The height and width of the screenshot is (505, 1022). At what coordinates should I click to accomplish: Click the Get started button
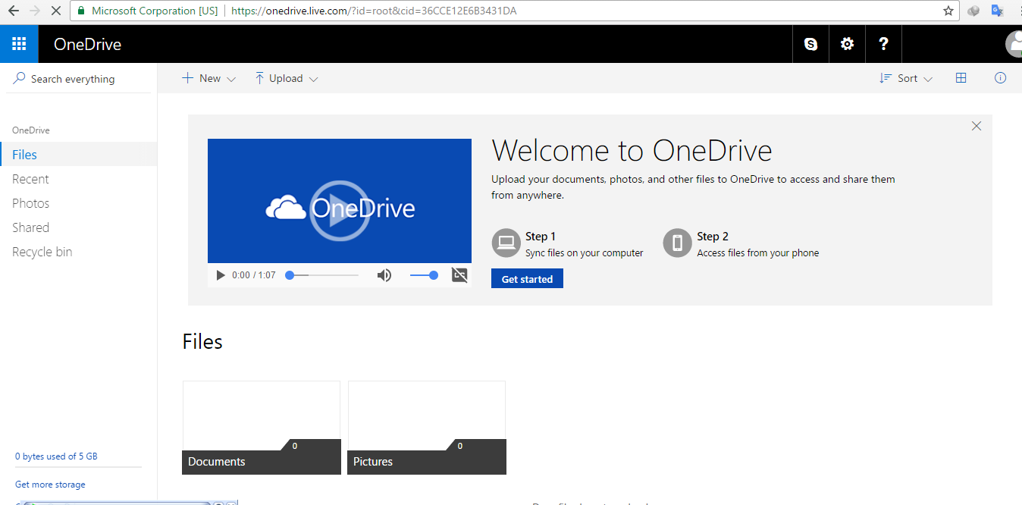coord(526,278)
